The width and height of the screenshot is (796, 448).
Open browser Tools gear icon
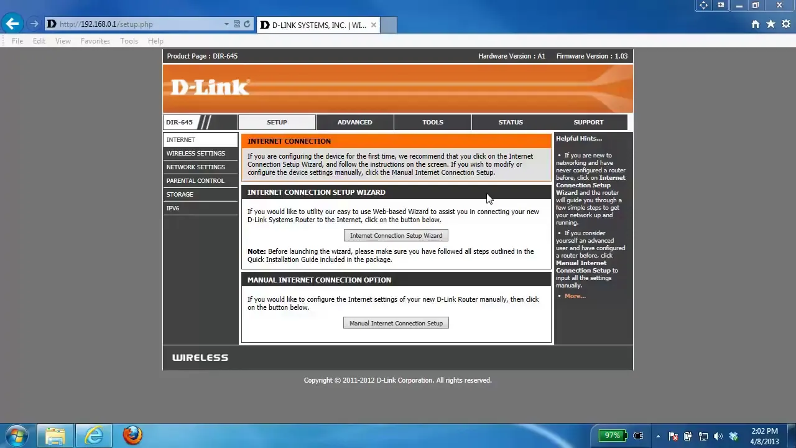(x=786, y=24)
